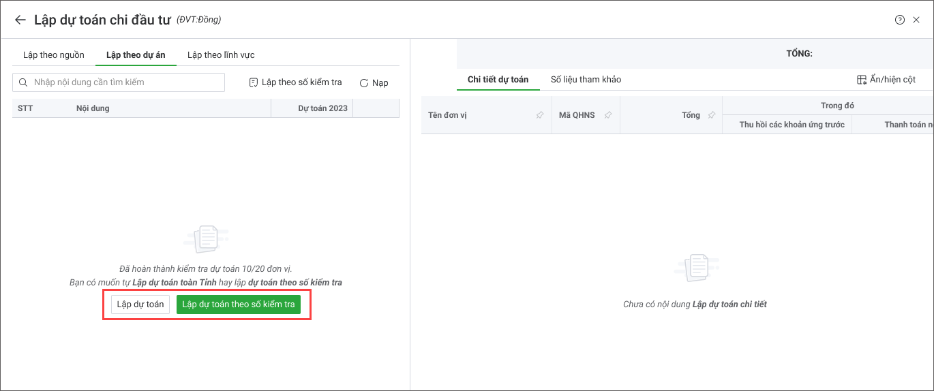This screenshot has width=934, height=391.
Task: Switch to the Lập theo nguồn tab
Action: coord(54,55)
